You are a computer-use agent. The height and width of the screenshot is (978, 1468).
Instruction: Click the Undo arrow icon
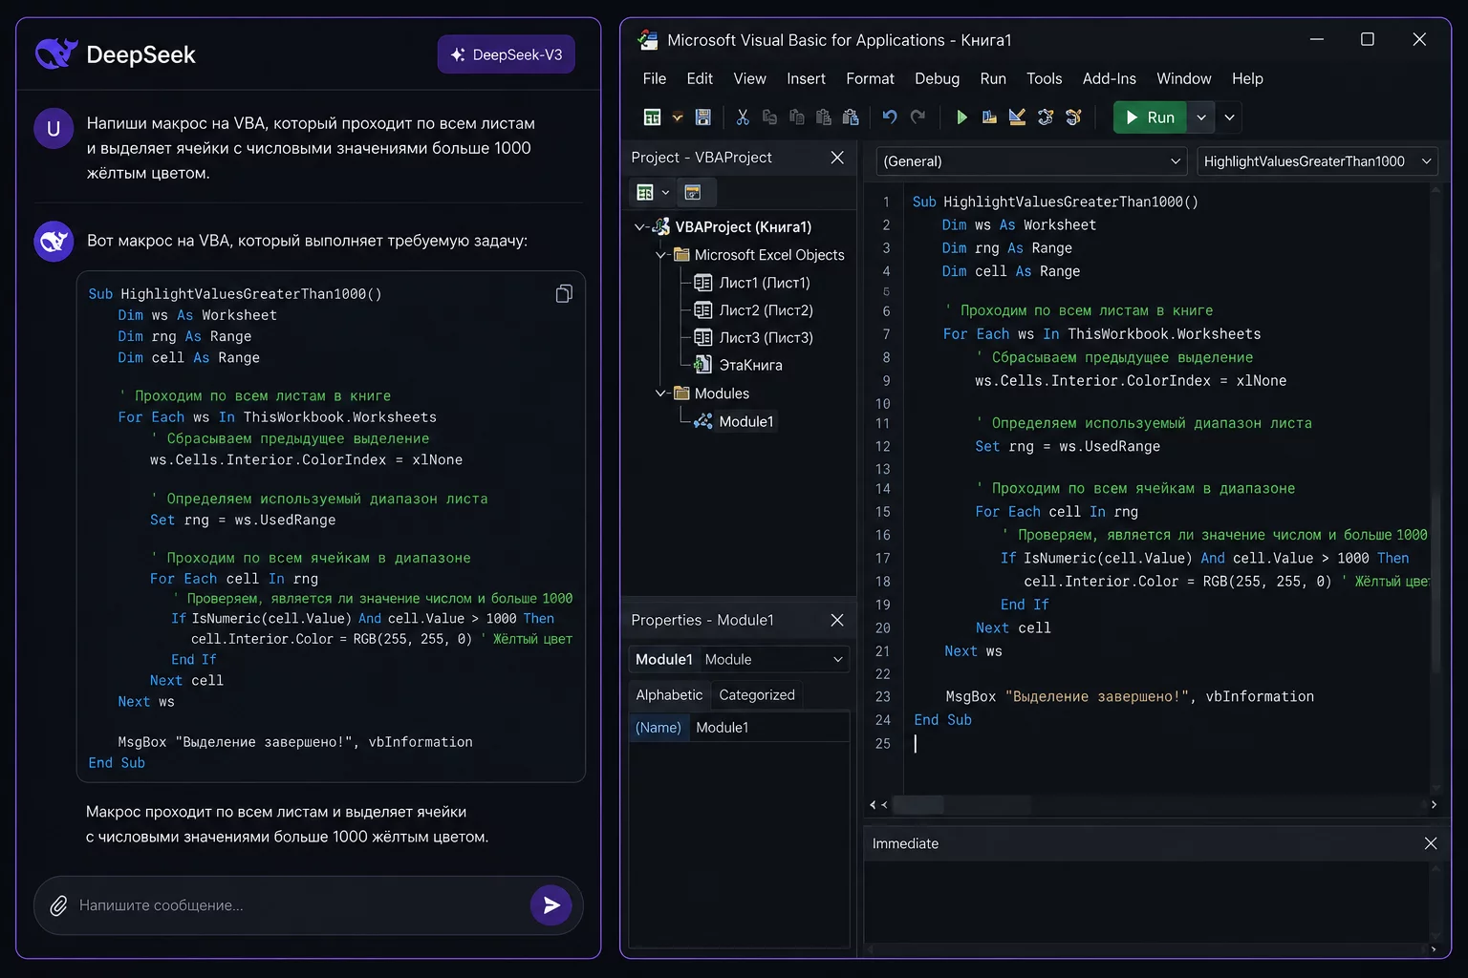click(890, 117)
